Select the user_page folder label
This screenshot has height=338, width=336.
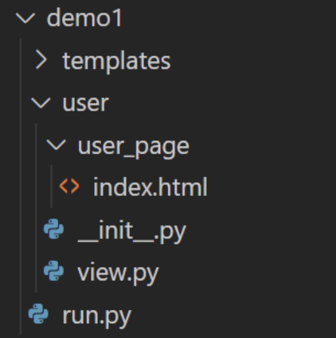click(x=134, y=147)
